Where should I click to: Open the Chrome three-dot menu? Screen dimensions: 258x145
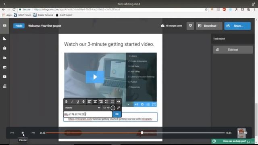(x=254, y=10)
